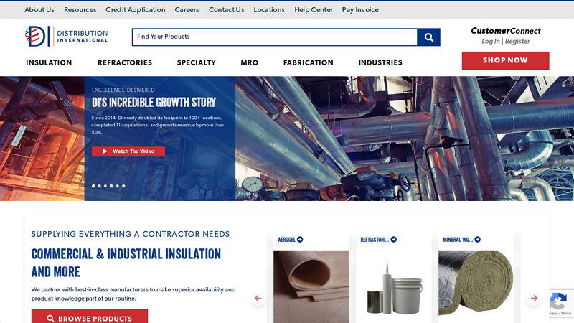Select the fifth hero slider dot

click(118, 186)
